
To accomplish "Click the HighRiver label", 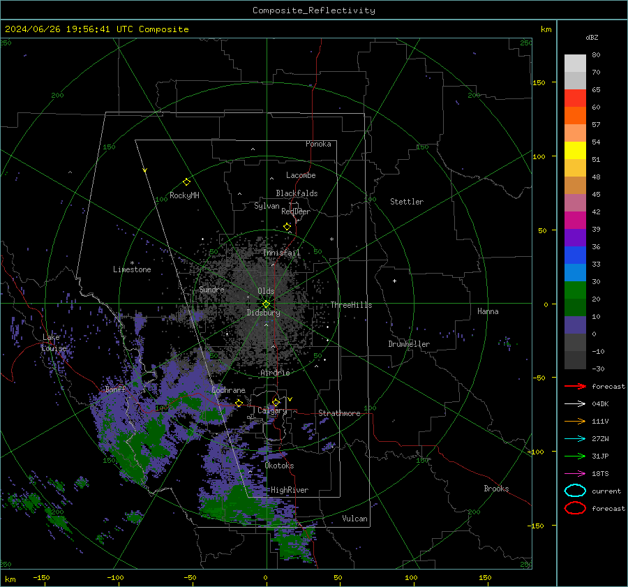I will (x=290, y=490).
